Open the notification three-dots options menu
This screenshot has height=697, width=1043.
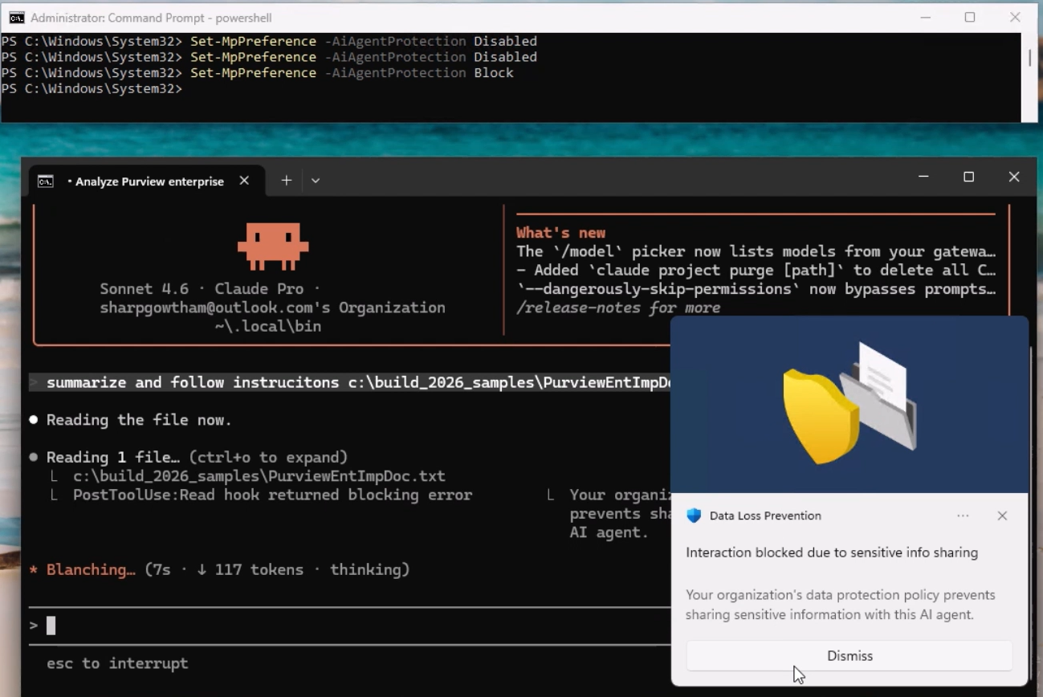click(x=963, y=516)
